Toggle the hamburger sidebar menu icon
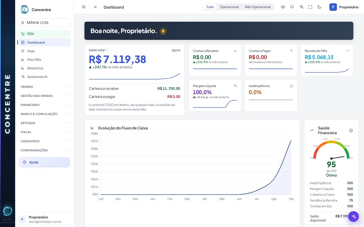Image resolution: width=364 pixels, height=227 pixels. pyautogui.click(x=84, y=7)
